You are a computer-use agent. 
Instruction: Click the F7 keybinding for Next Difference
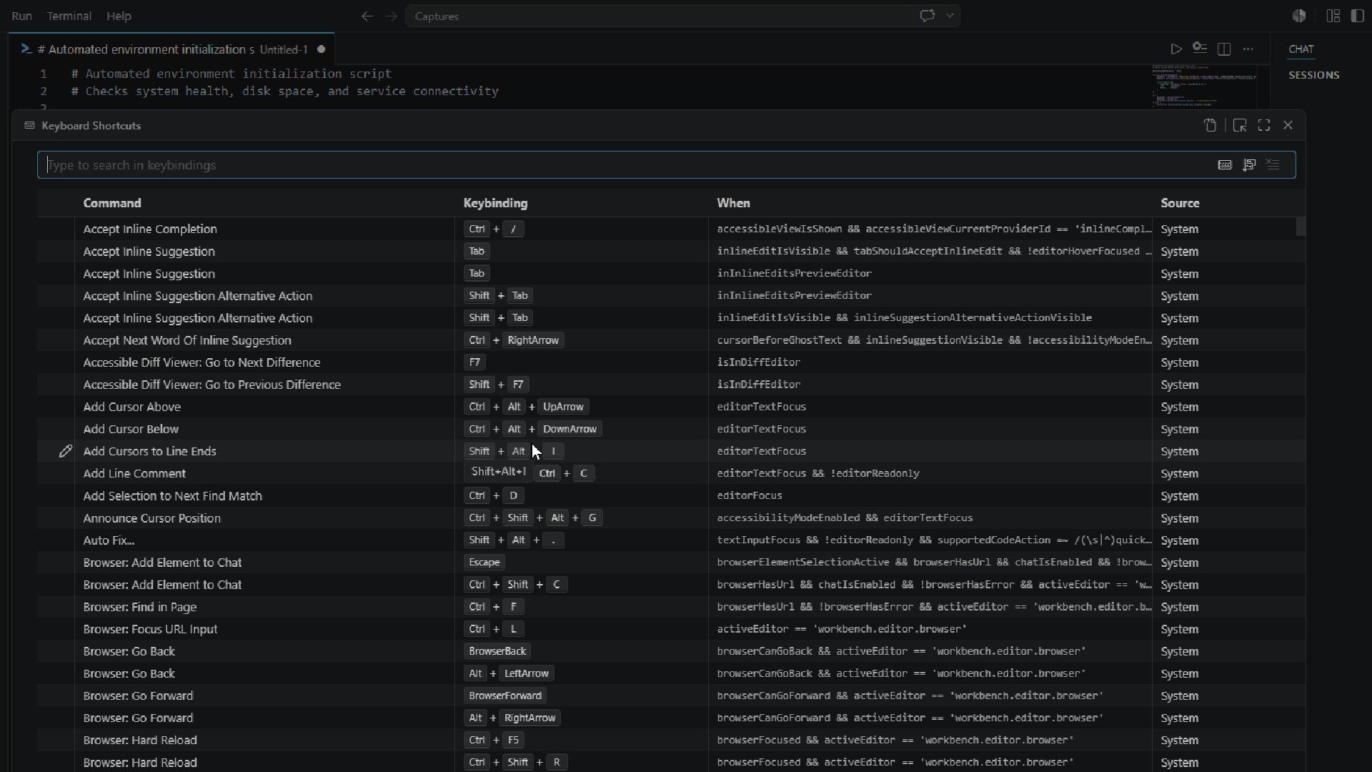click(474, 362)
